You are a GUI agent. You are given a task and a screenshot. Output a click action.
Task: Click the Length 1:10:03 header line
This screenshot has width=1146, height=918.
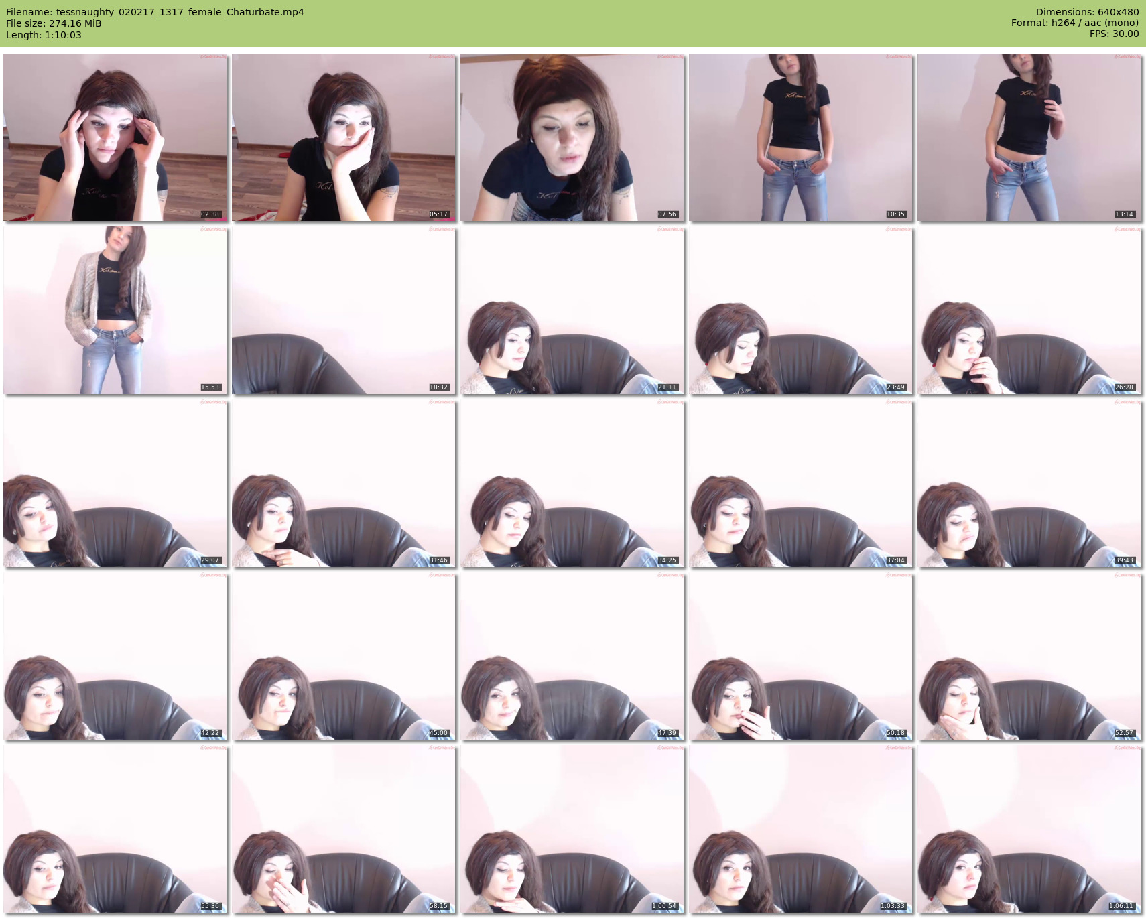point(44,35)
